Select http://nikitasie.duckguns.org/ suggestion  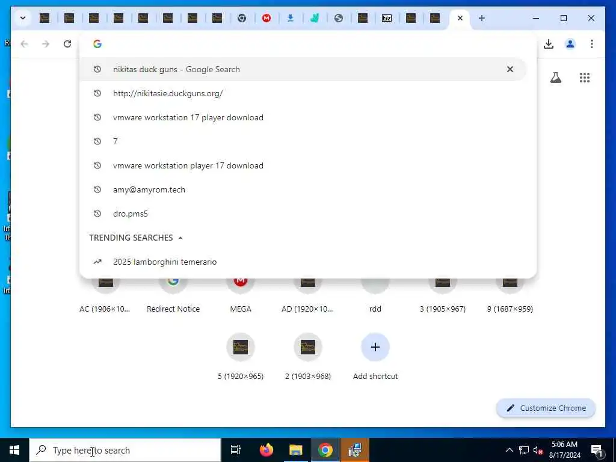tap(303, 93)
